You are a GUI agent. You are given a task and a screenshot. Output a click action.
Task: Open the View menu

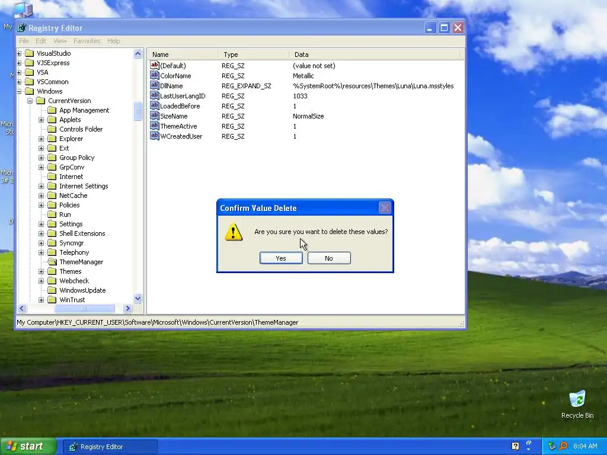pos(60,41)
